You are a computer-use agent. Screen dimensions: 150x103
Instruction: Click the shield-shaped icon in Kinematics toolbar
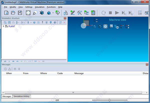click(x=51, y=22)
